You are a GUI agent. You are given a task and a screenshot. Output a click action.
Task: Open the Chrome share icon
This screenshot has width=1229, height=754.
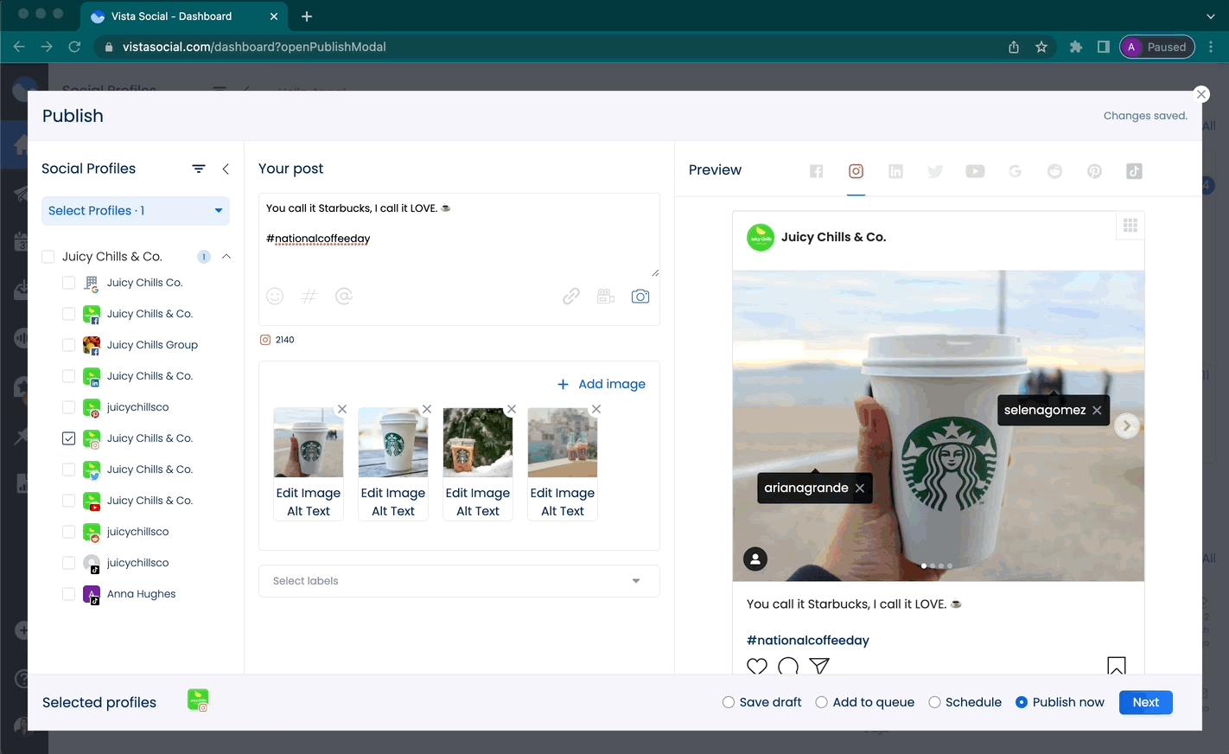pyautogui.click(x=1014, y=47)
